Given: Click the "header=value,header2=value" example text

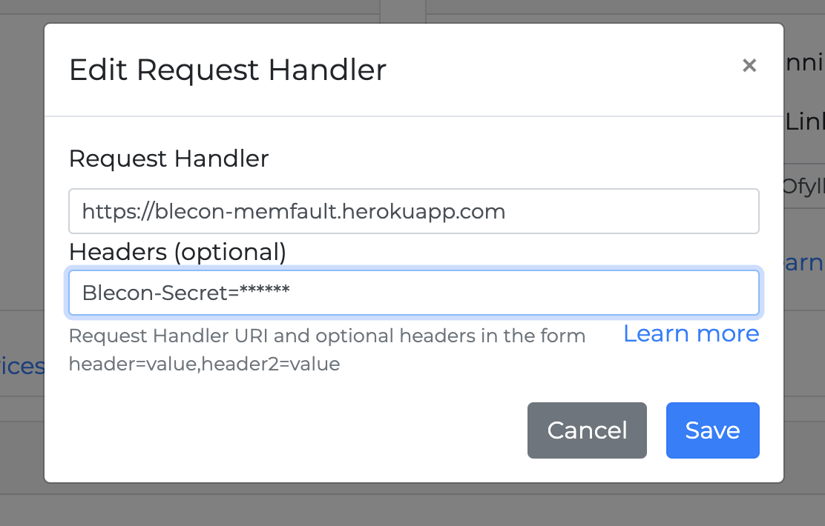Looking at the screenshot, I should point(204,364).
